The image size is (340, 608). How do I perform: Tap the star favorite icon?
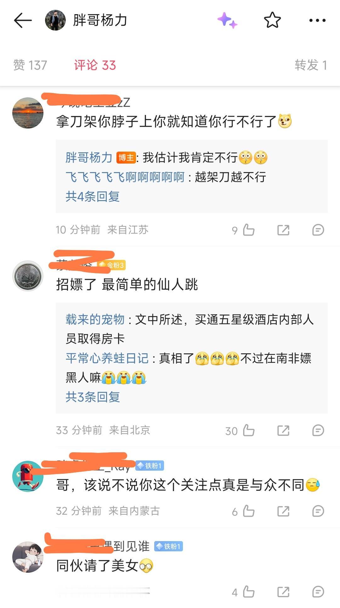point(272,20)
